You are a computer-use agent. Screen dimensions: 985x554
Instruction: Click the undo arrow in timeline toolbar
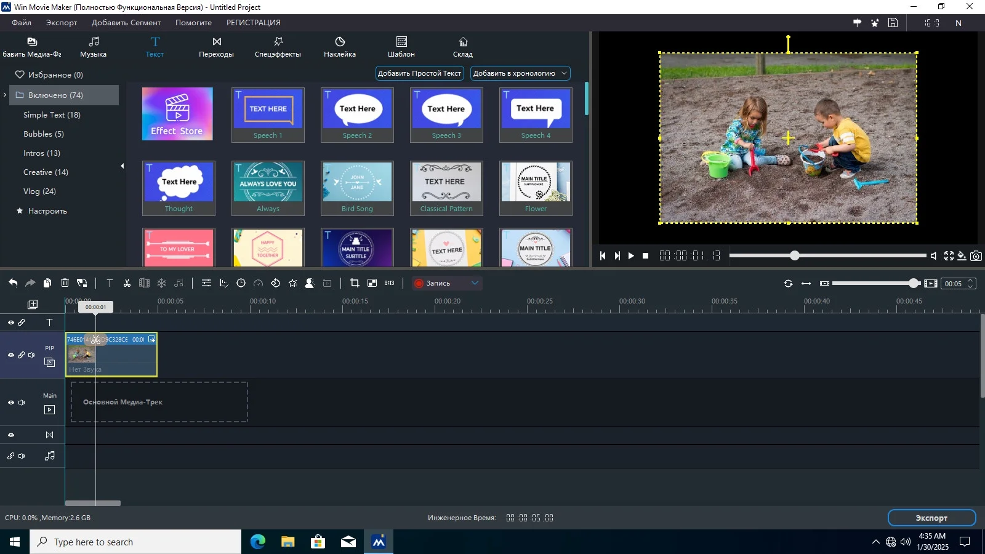click(13, 283)
